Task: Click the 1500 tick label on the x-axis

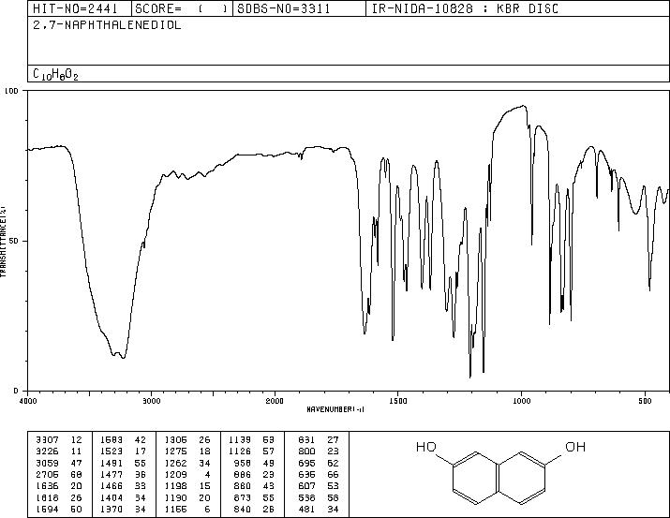Action: tap(398, 401)
